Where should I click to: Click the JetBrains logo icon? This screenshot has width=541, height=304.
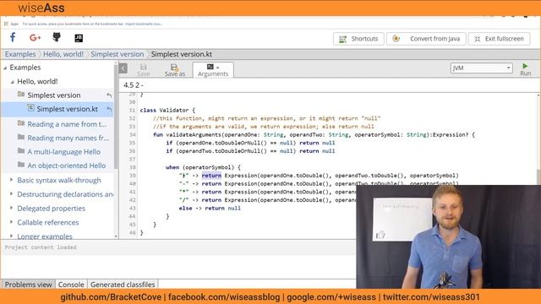tap(79, 38)
